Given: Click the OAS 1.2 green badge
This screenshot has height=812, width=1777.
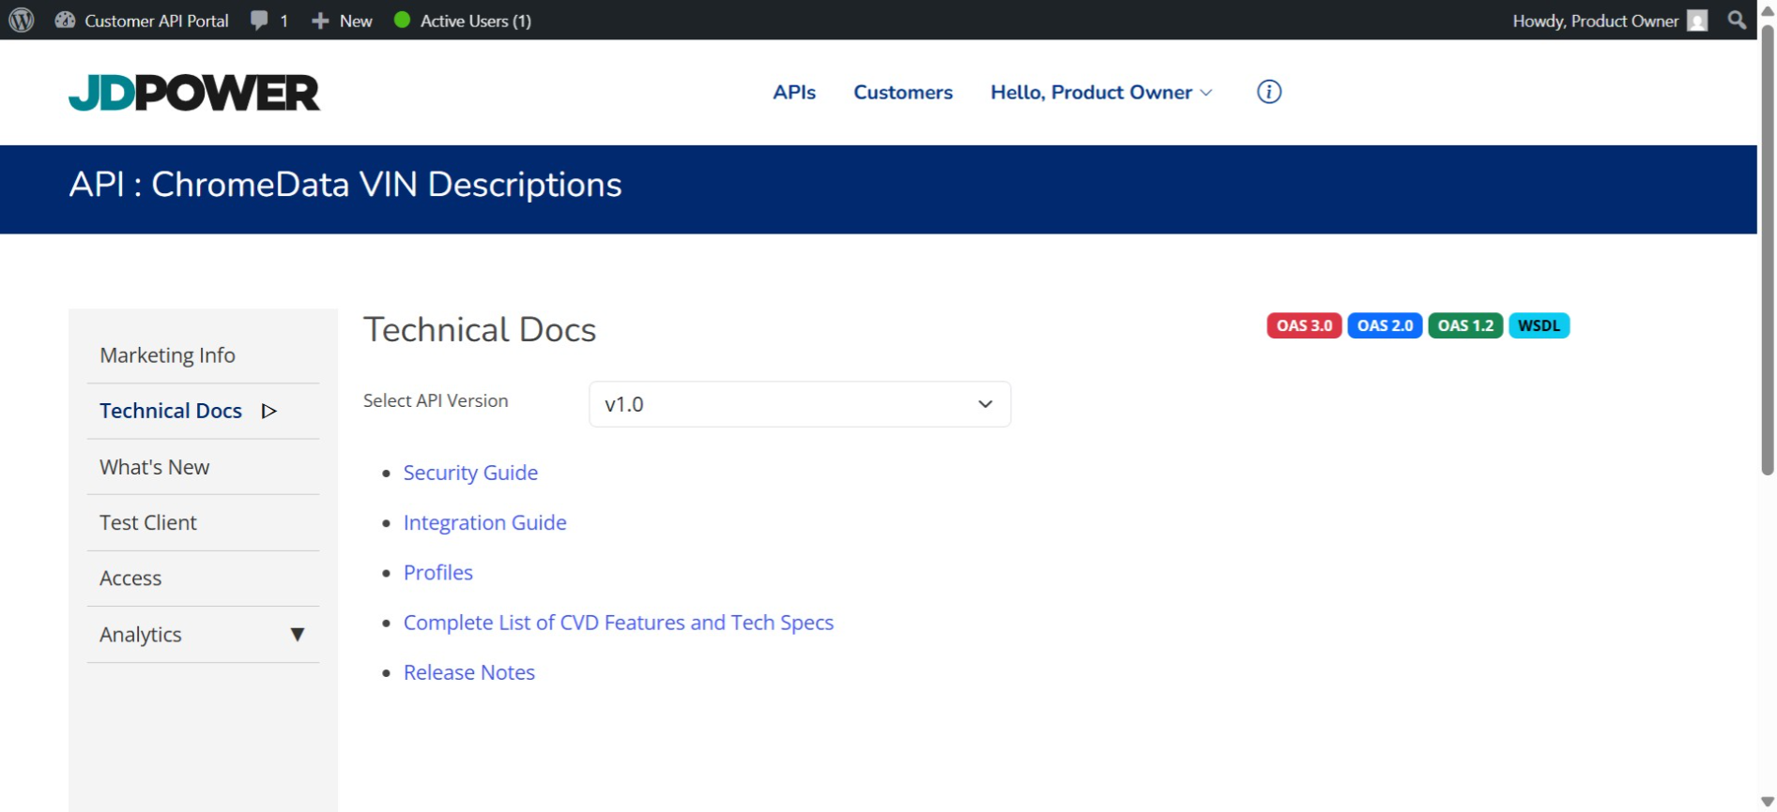Looking at the screenshot, I should [1464, 325].
